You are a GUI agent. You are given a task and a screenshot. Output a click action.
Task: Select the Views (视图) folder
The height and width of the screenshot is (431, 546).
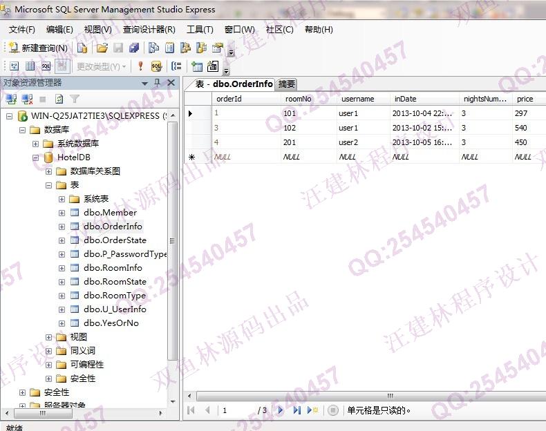click(x=78, y=337)
